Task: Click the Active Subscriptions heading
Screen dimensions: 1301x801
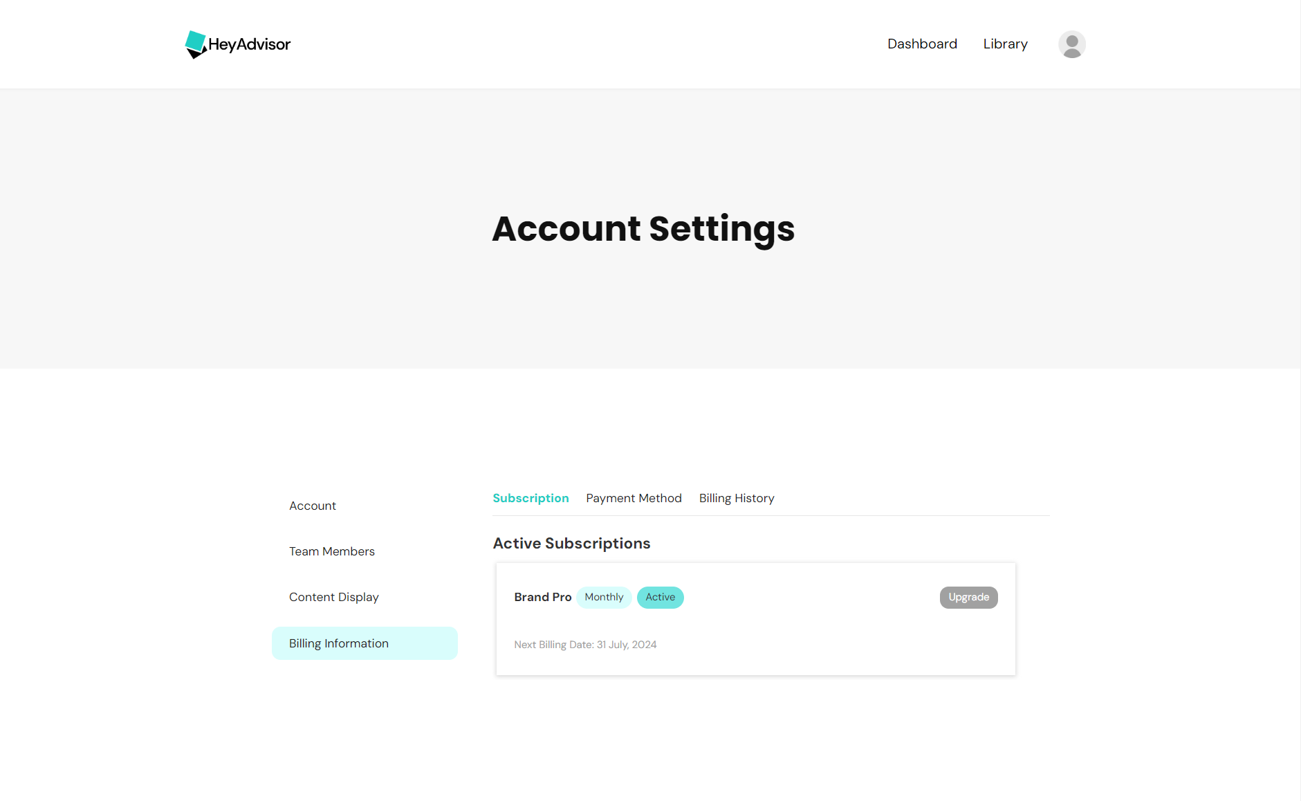Action: tap(571, 543)
